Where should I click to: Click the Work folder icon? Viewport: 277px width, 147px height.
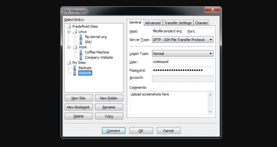tap(75, 47)
